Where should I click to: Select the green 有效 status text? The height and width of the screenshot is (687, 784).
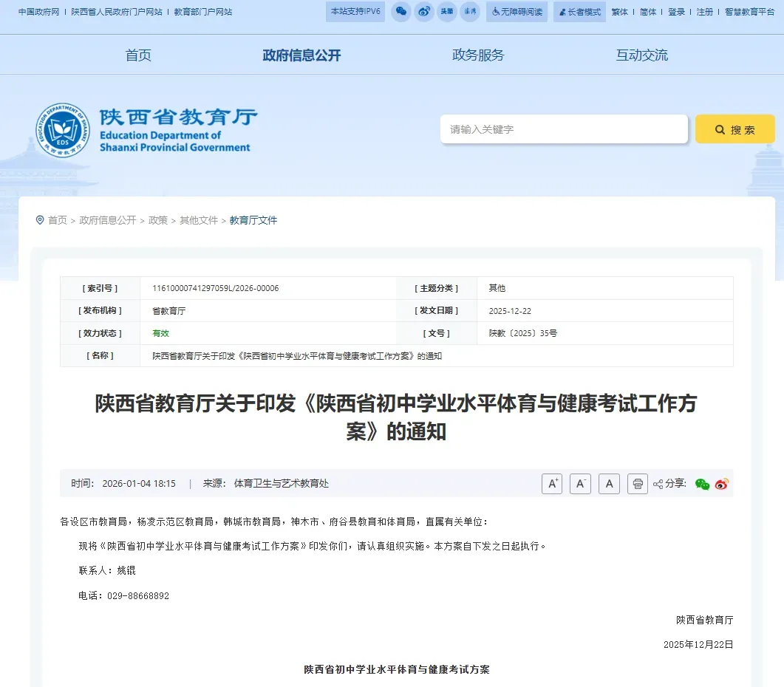[160, 333]
